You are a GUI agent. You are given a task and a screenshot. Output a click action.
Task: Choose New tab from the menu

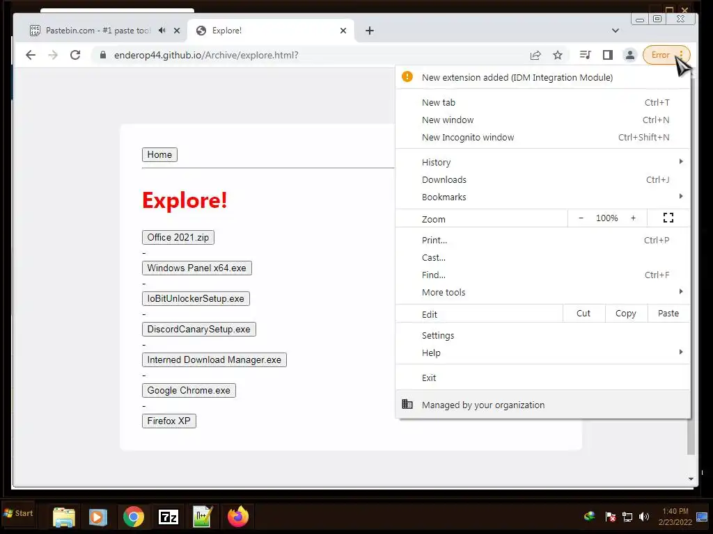pos(543,103)
